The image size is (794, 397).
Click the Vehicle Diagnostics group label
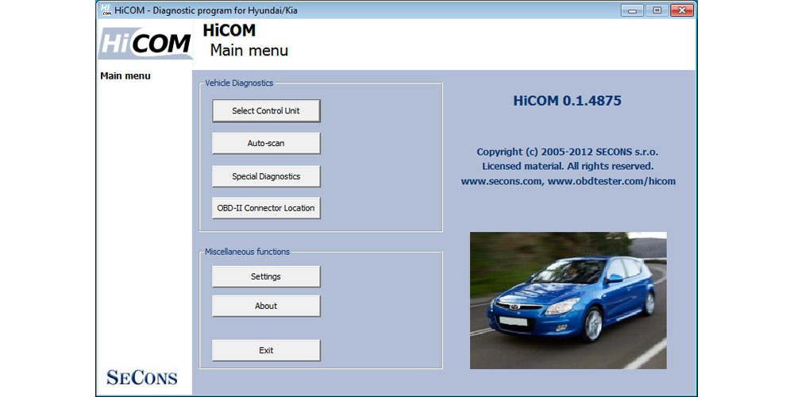(x=239, y=83)
